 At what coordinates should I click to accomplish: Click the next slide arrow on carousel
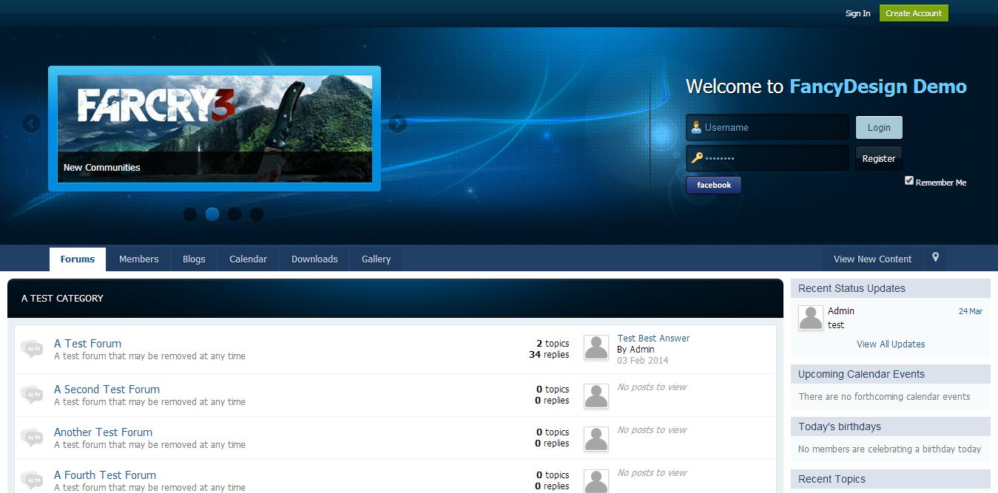pyautogui.click(x=397, y=123)
